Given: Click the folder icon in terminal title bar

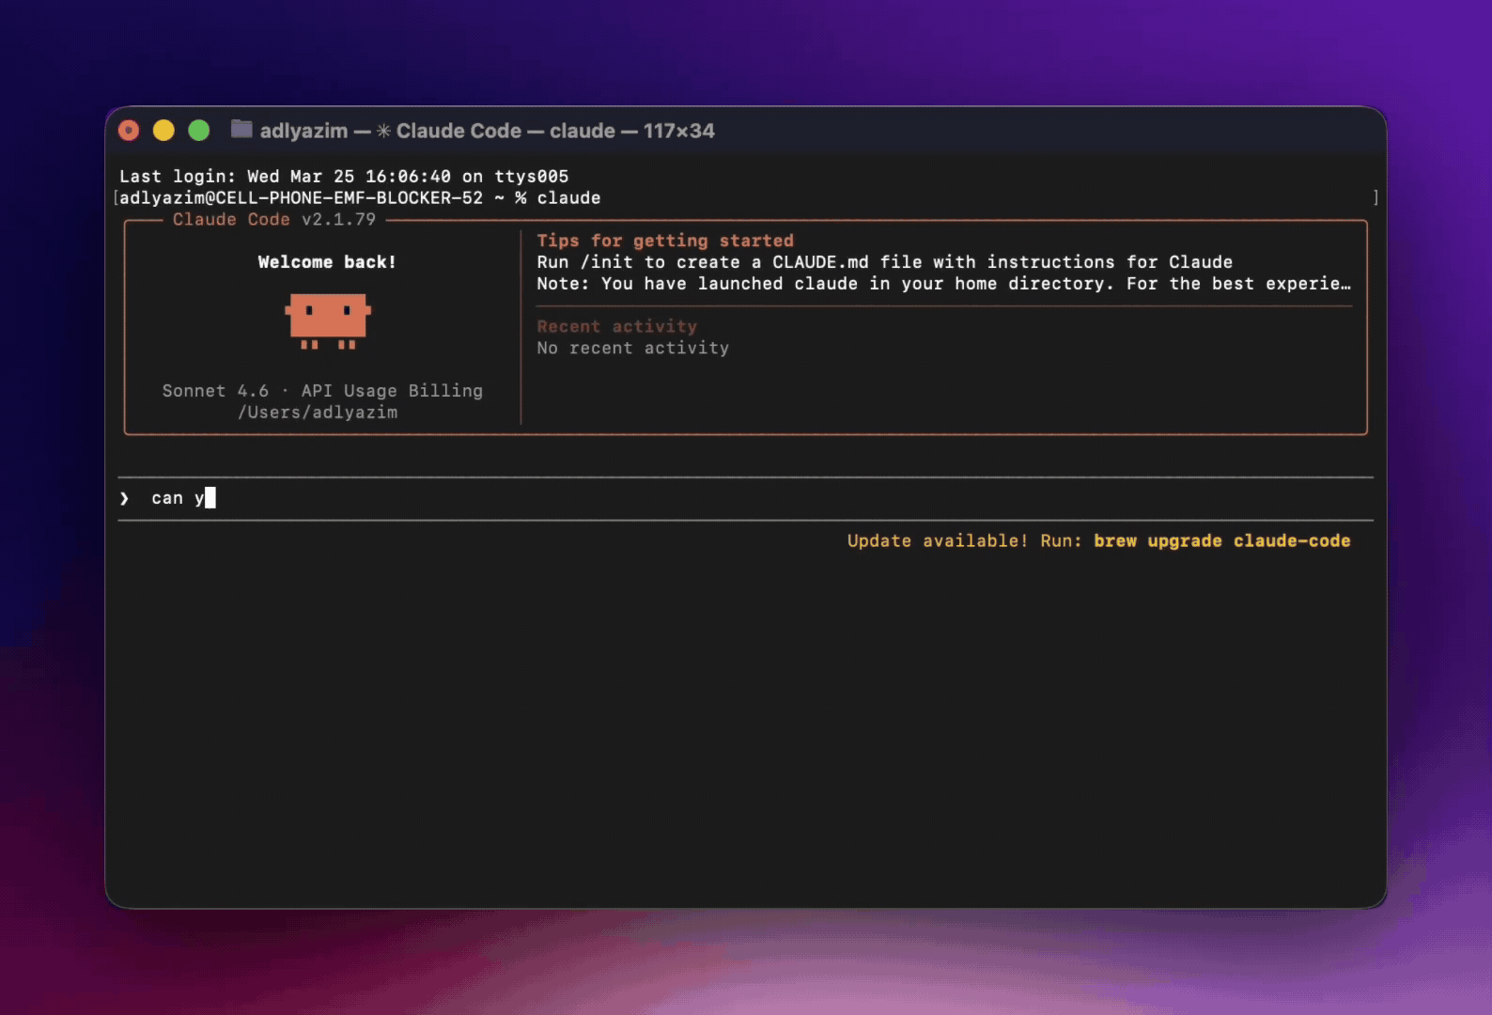Looking at the screenshot, I should tap(241, 130).
